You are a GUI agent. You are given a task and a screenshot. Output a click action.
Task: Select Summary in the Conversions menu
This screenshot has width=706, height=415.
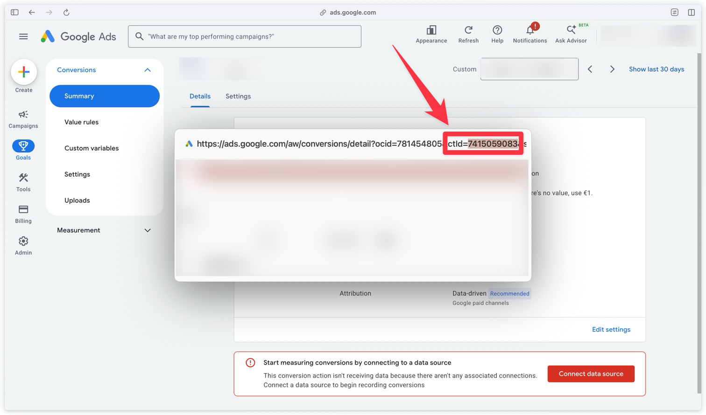point(105,96)
